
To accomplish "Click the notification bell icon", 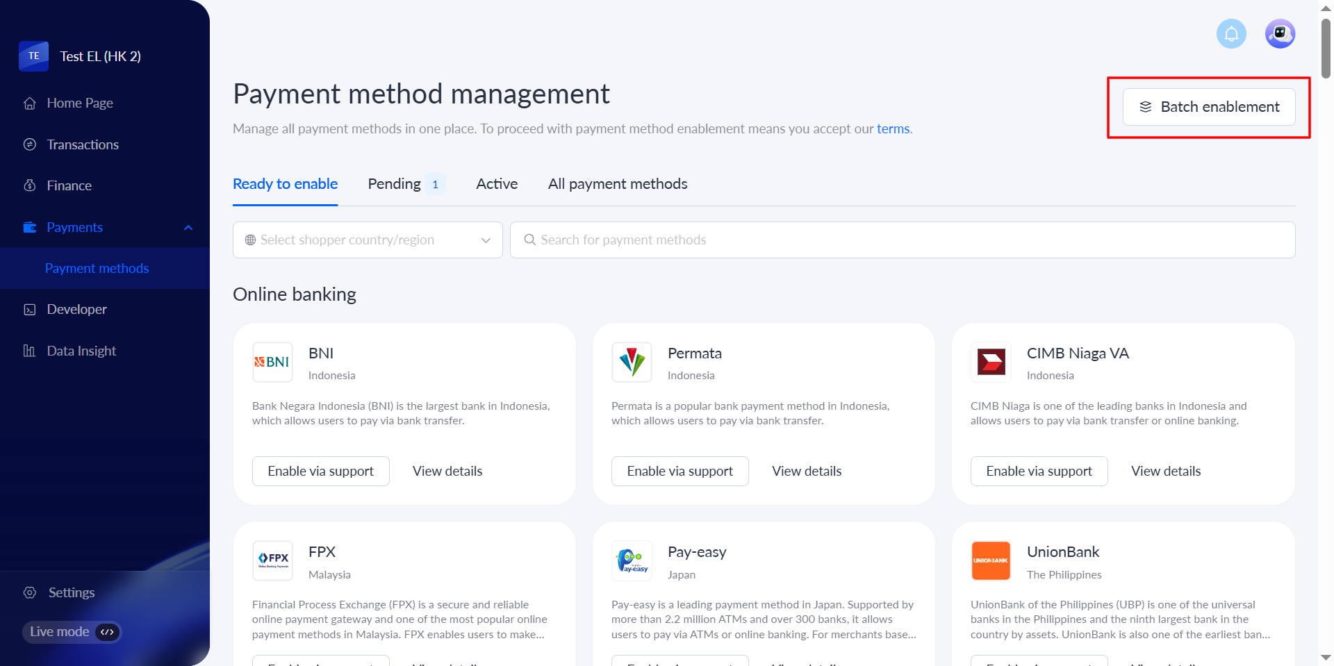I will [1231, 33].
